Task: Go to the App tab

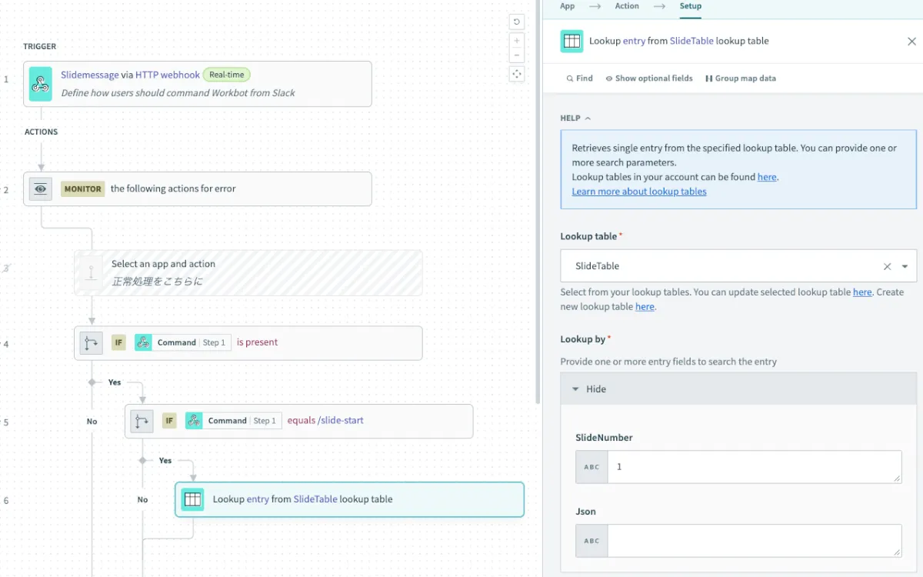Action: tap(568, 6)
